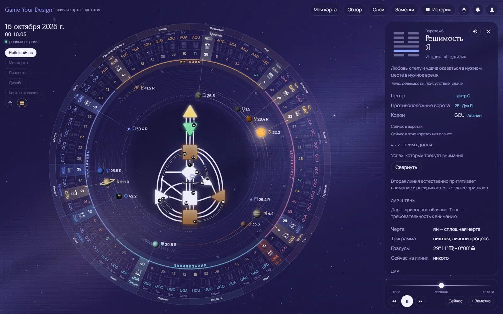
Task: Open the Слои top menu
Action: point(379,10)
